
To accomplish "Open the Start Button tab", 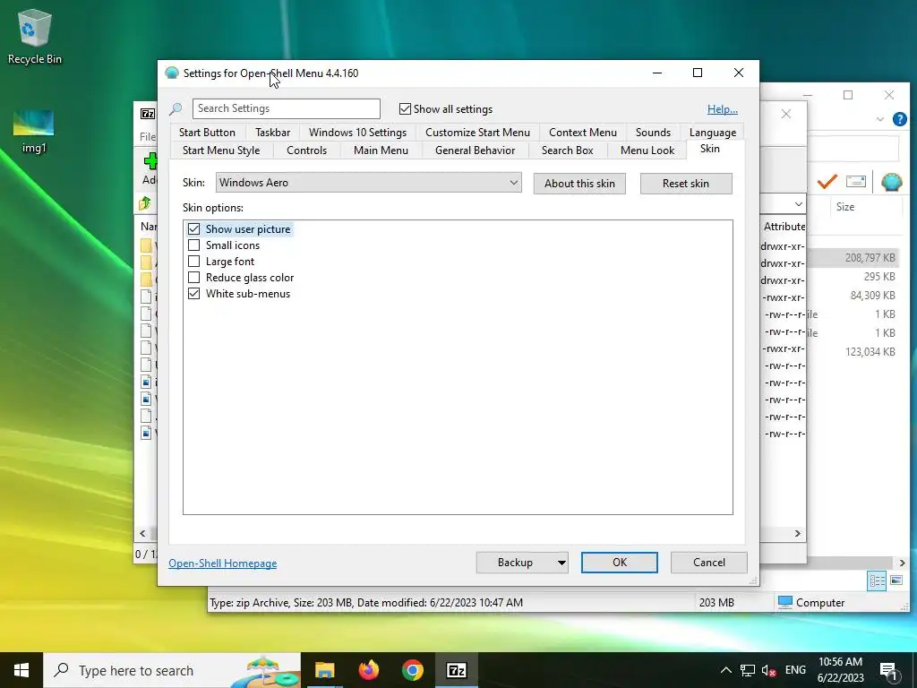I will (207, 133).
